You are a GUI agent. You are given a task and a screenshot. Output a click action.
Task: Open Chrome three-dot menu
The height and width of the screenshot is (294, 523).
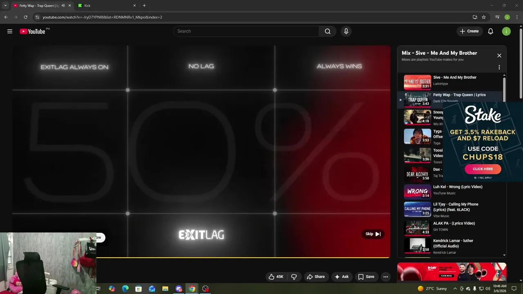[517, 17]
